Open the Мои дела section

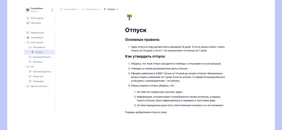[36, 23]
